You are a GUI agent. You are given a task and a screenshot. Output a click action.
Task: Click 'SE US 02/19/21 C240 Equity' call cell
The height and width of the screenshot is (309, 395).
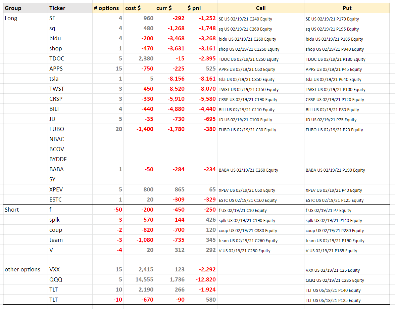(x=261, y=18)
